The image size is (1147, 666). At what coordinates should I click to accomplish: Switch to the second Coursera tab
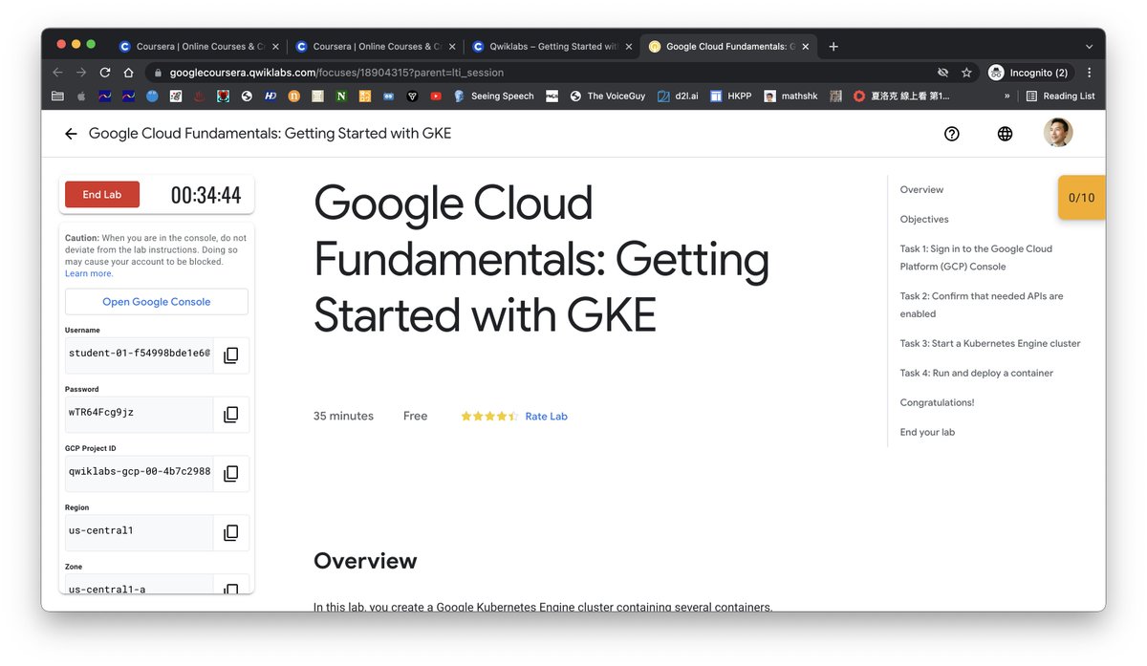[x=375, y=46]
